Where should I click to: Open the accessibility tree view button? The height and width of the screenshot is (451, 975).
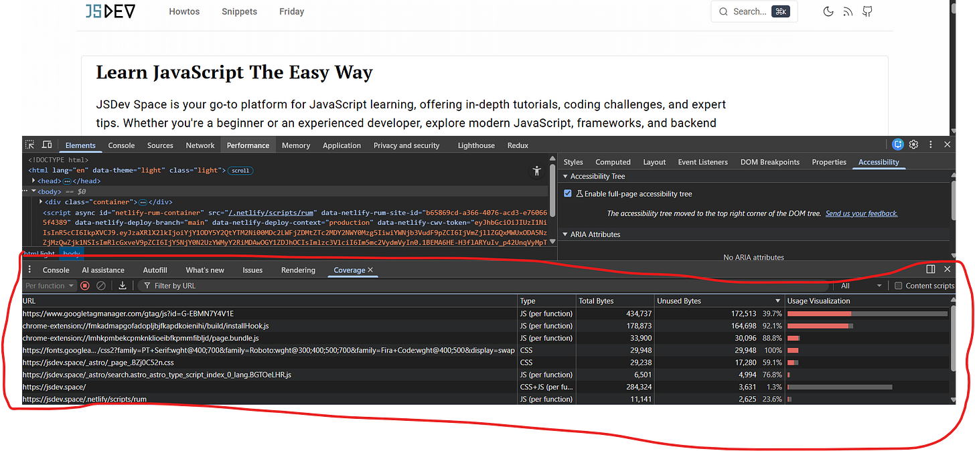[x=536, y=171]
